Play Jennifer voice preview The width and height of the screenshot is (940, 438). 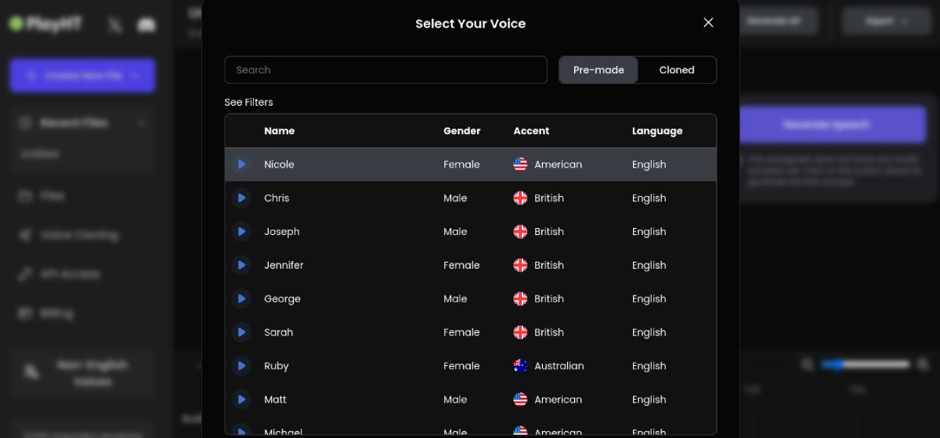coord(241,266)
